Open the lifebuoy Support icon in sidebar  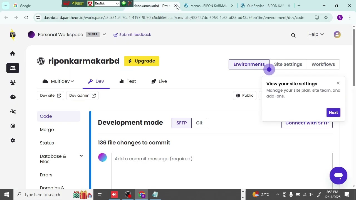coord(13,126)
